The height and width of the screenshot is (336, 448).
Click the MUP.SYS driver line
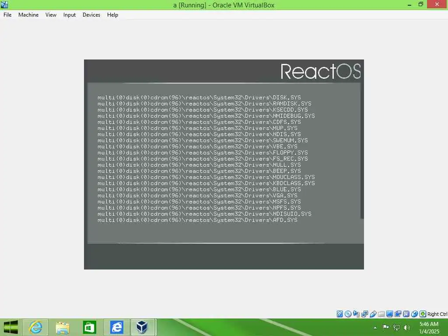197,128
